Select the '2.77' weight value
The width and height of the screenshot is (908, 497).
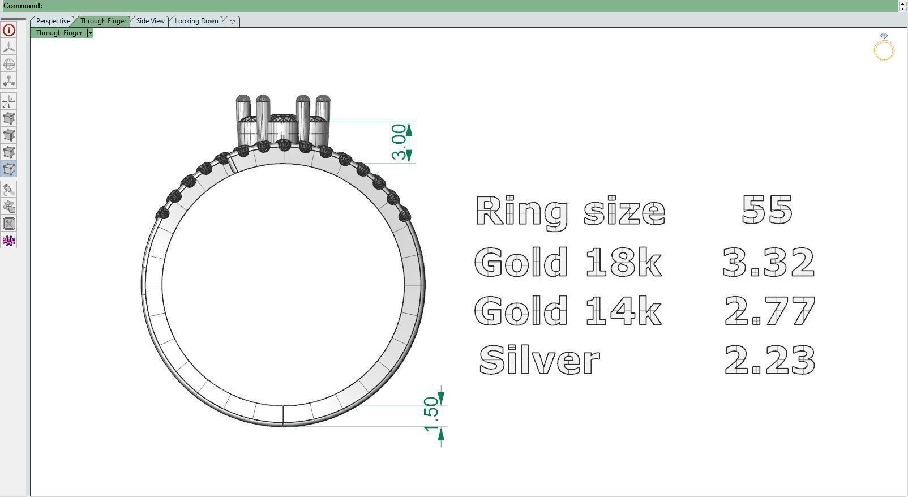[770, 311]
